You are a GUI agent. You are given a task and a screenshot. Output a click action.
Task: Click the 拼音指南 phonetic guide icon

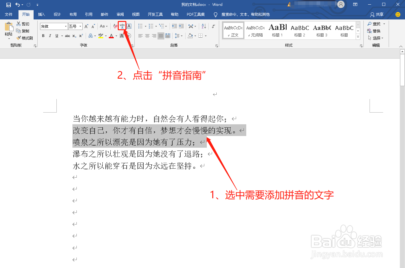coord(122,27)
